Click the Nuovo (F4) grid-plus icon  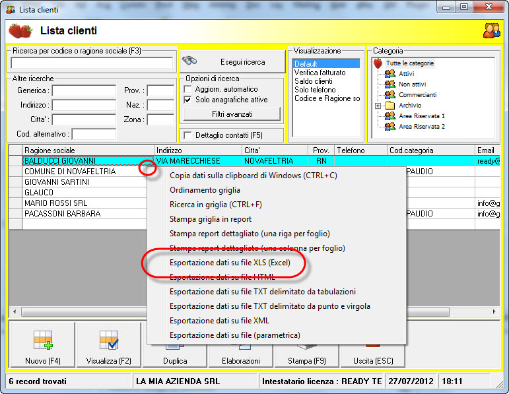(x=43, y=340)
